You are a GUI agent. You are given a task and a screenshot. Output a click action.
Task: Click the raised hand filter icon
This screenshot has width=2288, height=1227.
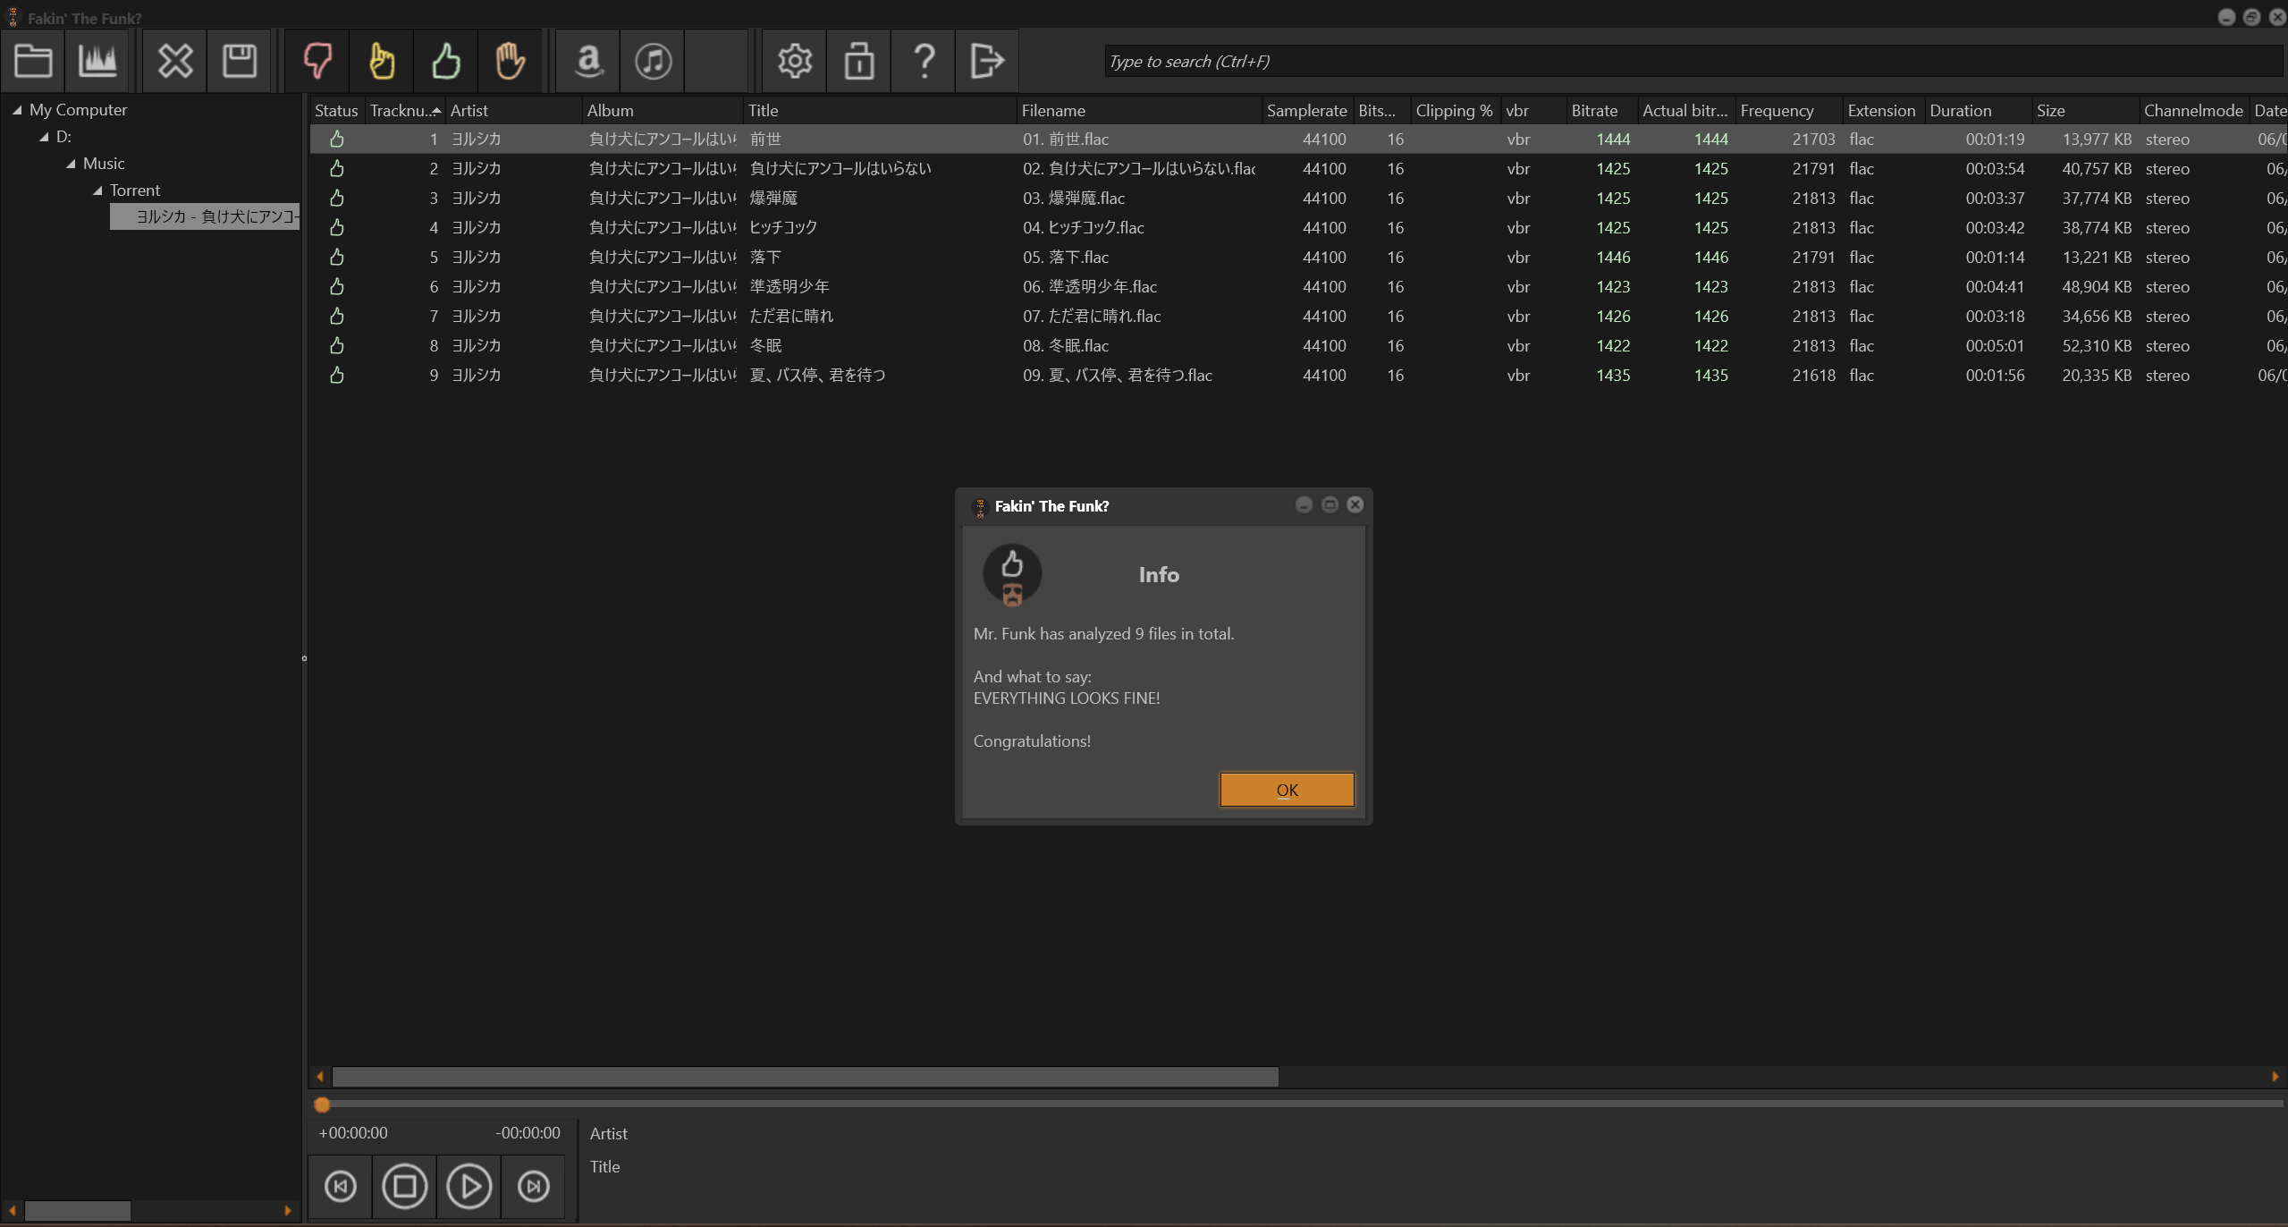coord(511,61)
